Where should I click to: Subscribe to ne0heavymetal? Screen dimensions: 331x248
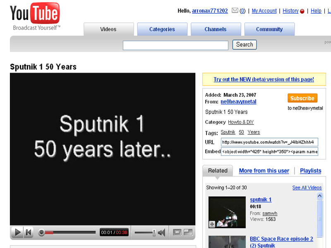click(x=302, y=98)
